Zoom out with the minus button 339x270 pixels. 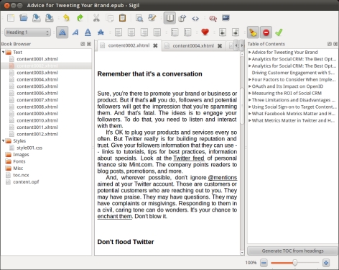pyautogui.click(x=264, y=263)
